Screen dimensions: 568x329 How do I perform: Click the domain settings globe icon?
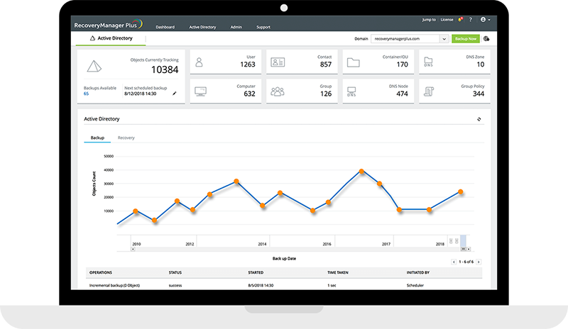tap(486, 39)
